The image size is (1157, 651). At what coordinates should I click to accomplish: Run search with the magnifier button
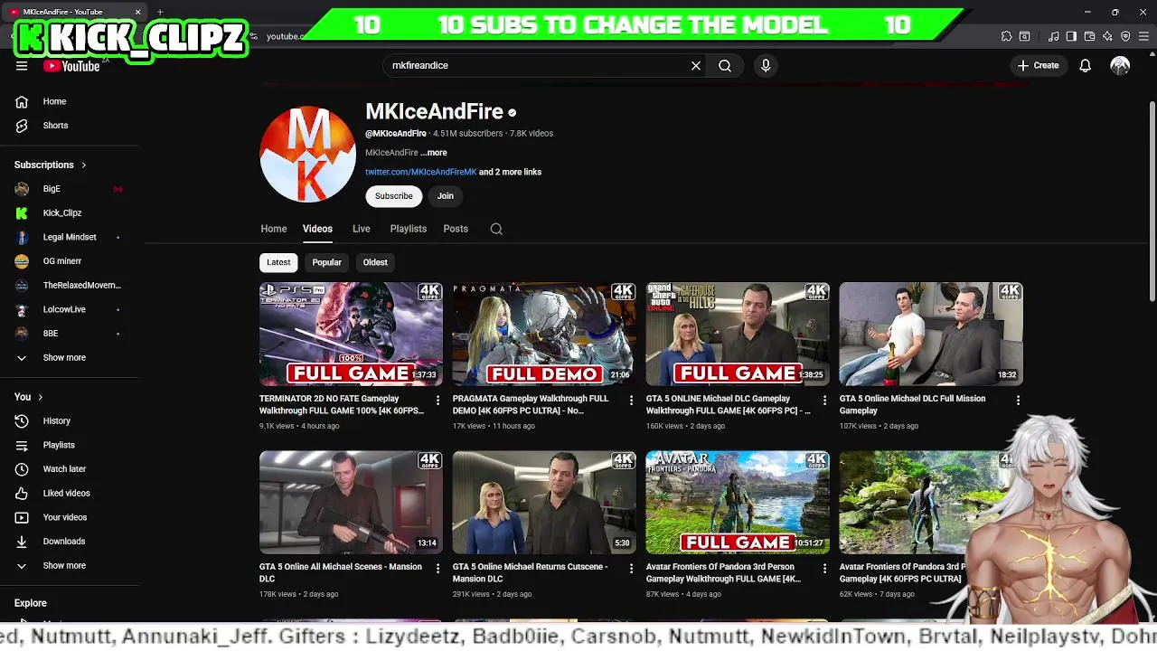pos(725,65)
